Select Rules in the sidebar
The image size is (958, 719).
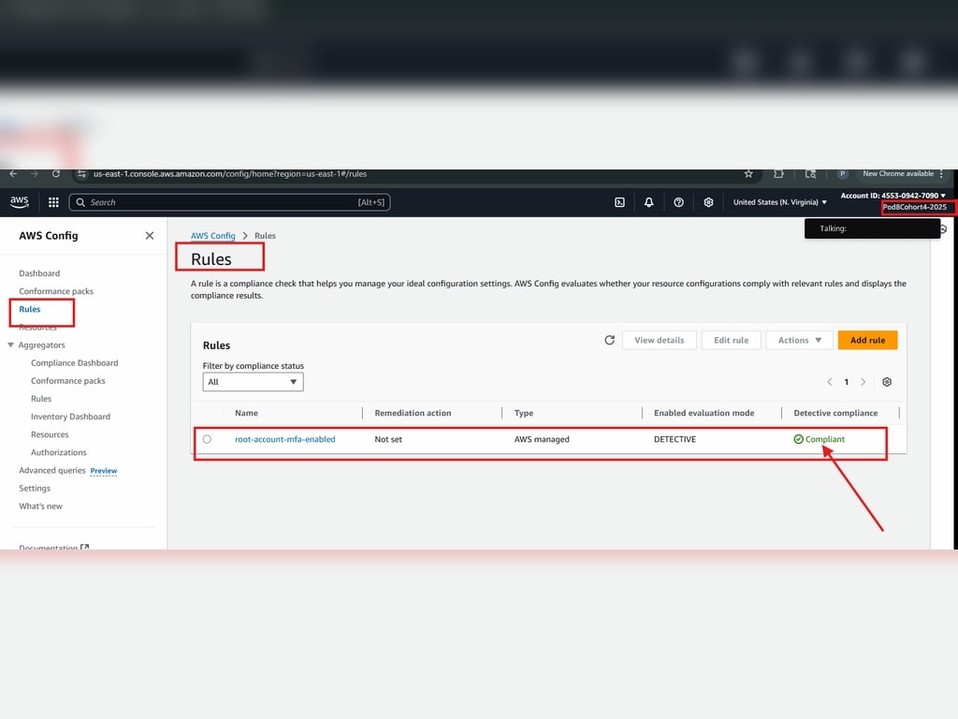coord(29,309)
